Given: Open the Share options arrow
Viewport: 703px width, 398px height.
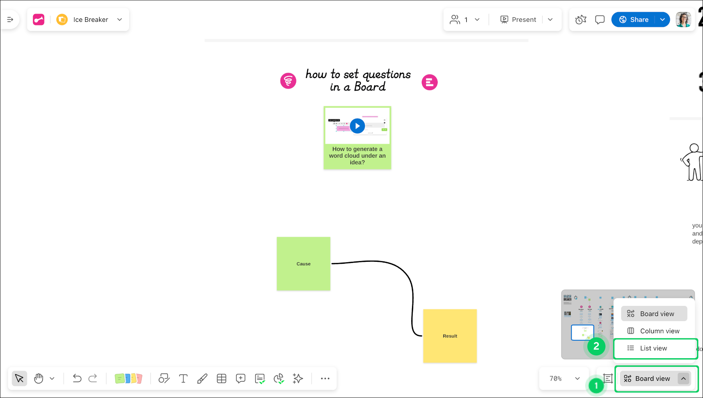Looking at the screenshot, I should 662,20.
